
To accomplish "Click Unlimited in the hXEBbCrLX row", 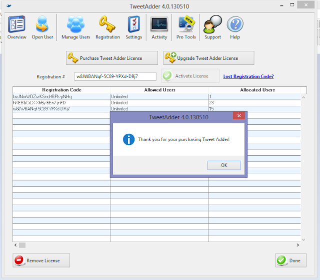I will point(119,103).
